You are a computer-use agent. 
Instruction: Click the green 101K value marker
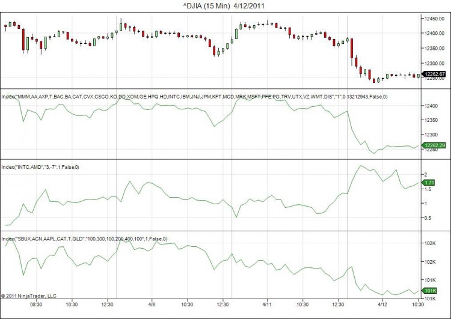pos(430,291)
